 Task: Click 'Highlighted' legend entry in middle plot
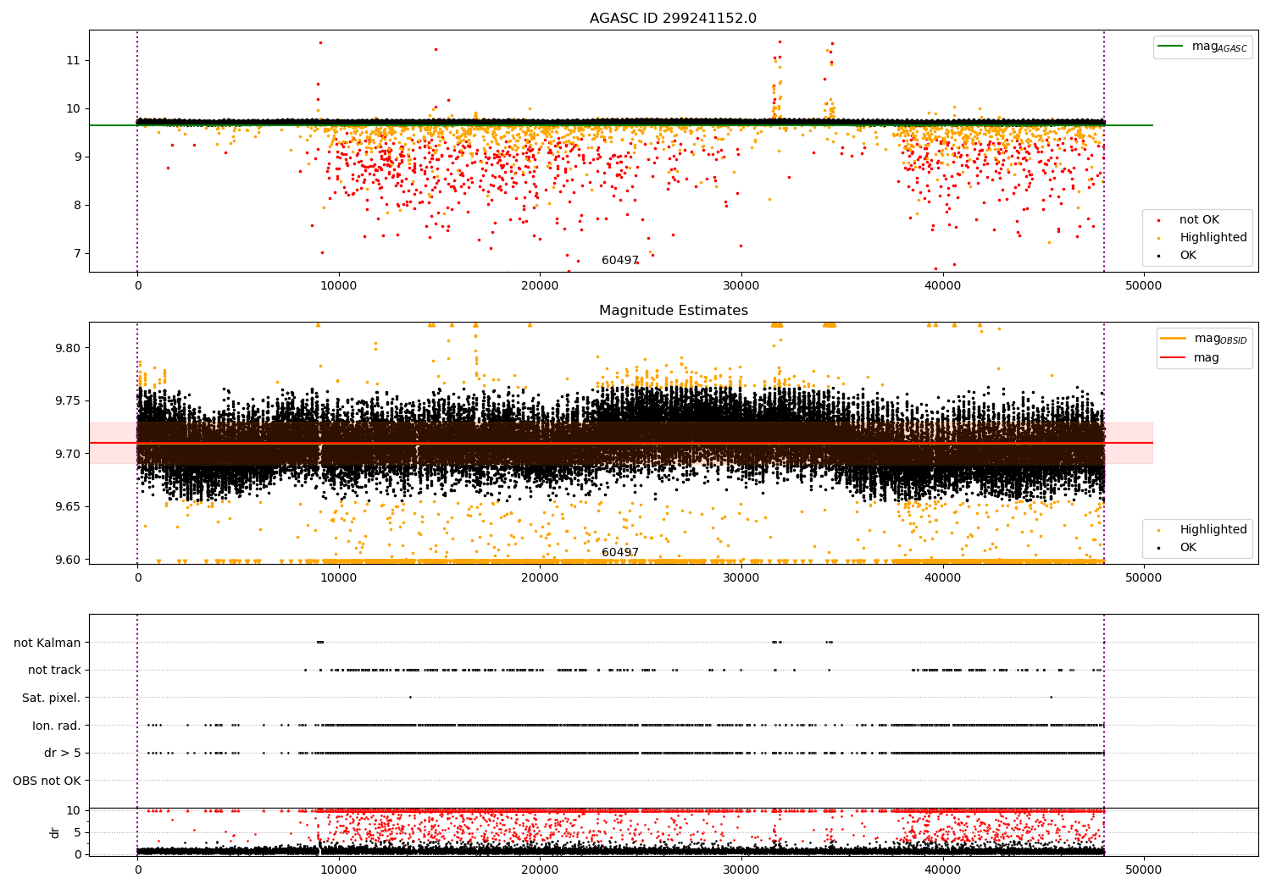click(x=1213, y=530)
